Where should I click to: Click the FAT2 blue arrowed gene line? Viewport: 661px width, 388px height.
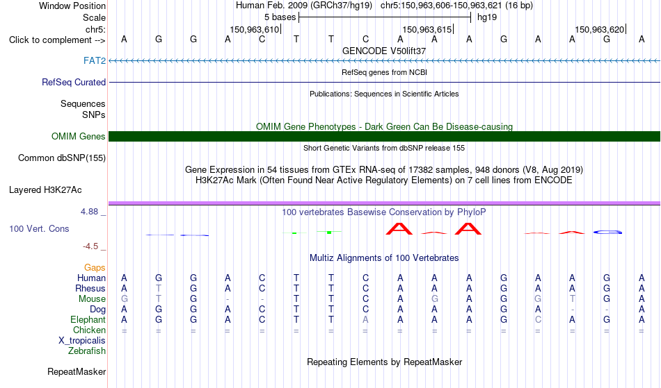click(x=384, y=61)
